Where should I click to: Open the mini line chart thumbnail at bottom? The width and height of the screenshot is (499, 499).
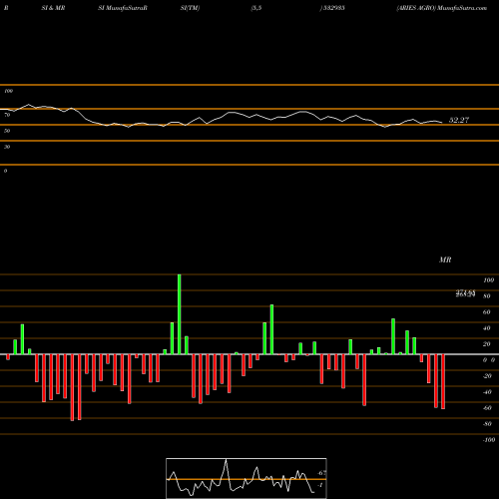tap(247, 478)
